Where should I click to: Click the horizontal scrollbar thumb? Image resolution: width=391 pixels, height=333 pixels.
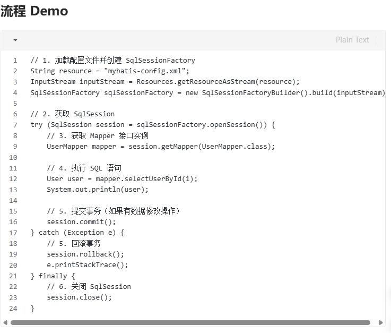pos(190,322)
